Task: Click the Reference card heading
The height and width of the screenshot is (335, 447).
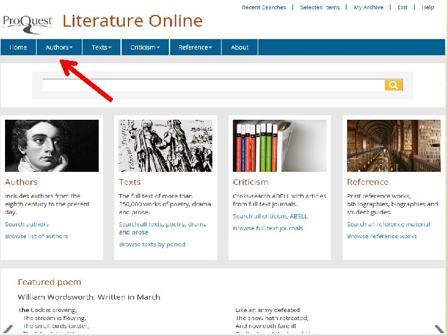Action: coord(368,182)
